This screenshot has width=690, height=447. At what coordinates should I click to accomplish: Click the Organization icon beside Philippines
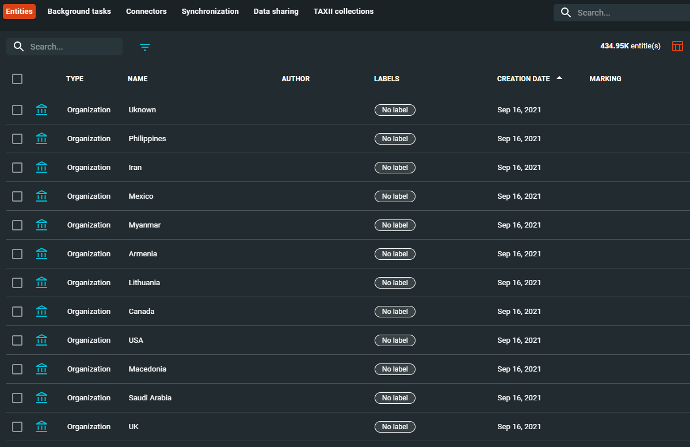pos(41,138)
